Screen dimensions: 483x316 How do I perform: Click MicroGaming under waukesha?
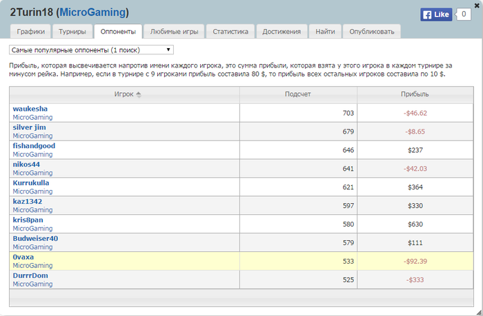pos(32,118)
